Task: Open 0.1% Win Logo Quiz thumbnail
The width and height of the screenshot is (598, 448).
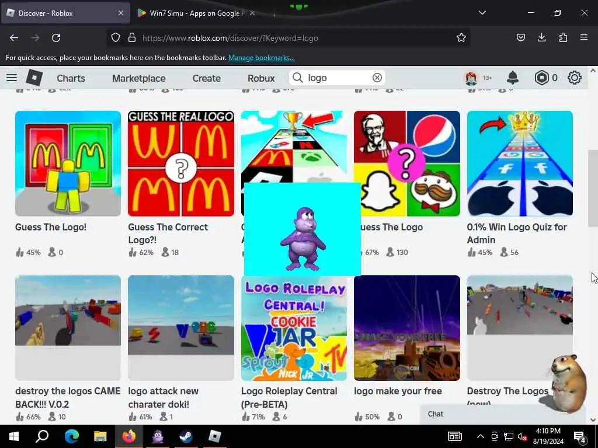Action: point(520,163)
